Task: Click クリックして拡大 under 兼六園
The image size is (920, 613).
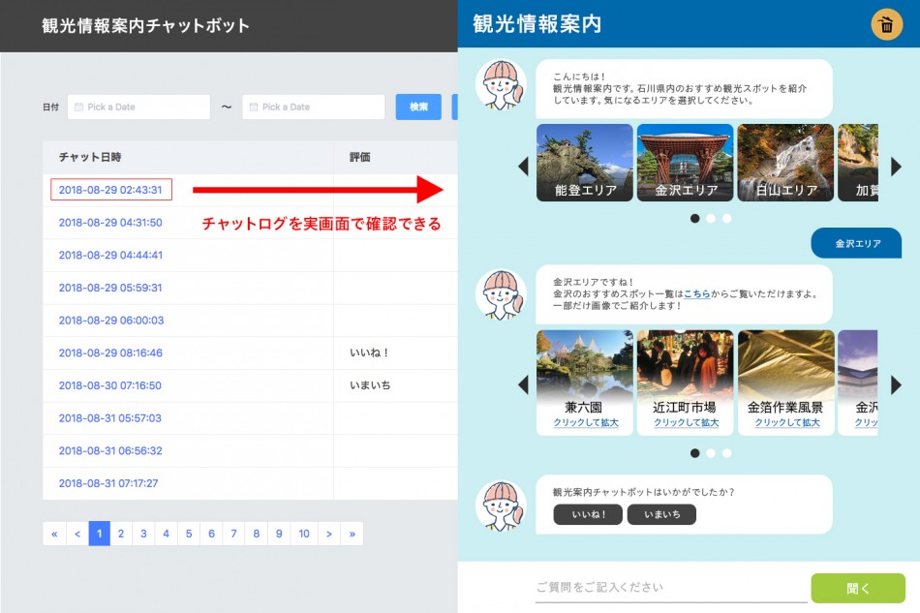Action: pyautogui.click(x=583, y=423)
